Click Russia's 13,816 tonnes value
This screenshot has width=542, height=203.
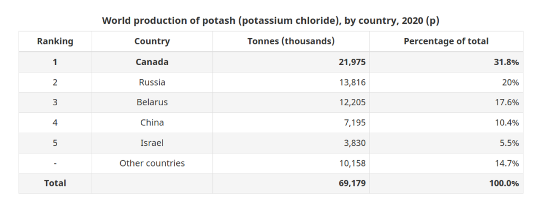pos(352,82)
